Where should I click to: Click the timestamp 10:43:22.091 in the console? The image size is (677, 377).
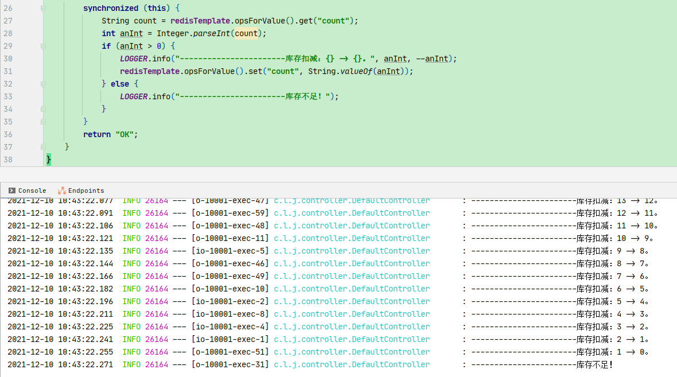(x=85, y=213)
